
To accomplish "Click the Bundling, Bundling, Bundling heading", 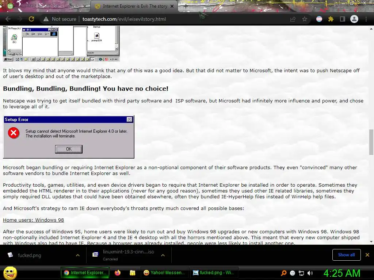I will coord(85,89).
